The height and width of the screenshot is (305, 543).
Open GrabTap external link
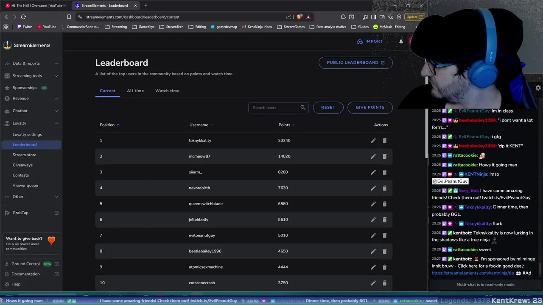point(32,213)
